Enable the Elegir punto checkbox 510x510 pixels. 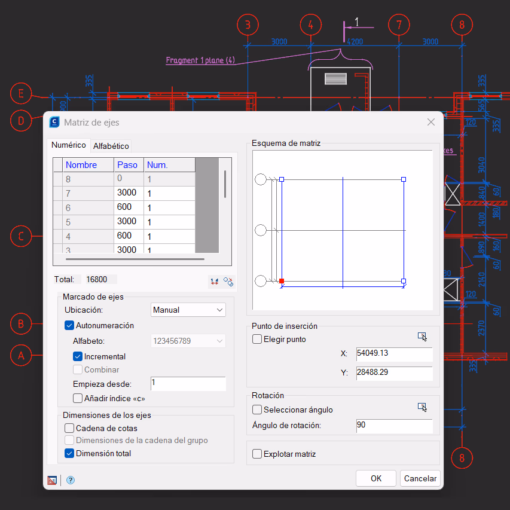click(257, 339)
